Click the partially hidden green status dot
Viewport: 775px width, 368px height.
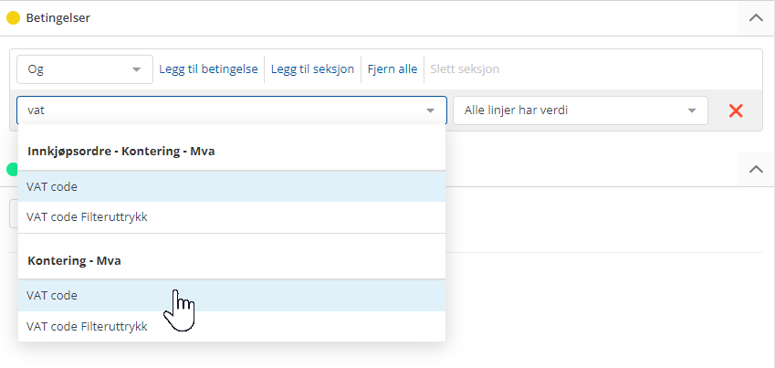(12, 169)
